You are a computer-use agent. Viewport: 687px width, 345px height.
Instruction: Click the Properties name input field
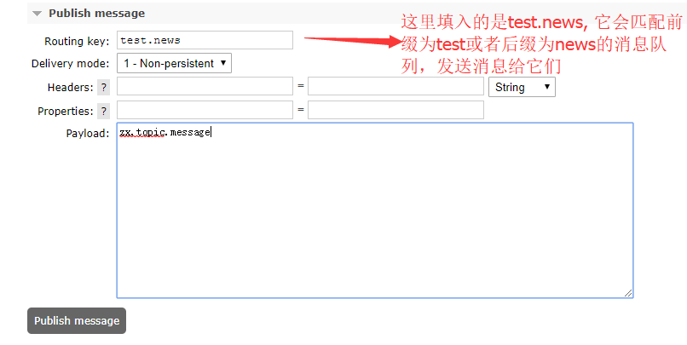[205, 110]
